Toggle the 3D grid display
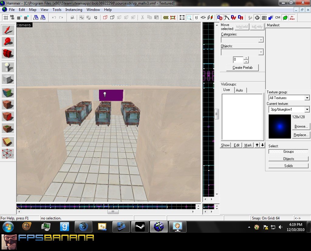 click(x=12, y=18)
